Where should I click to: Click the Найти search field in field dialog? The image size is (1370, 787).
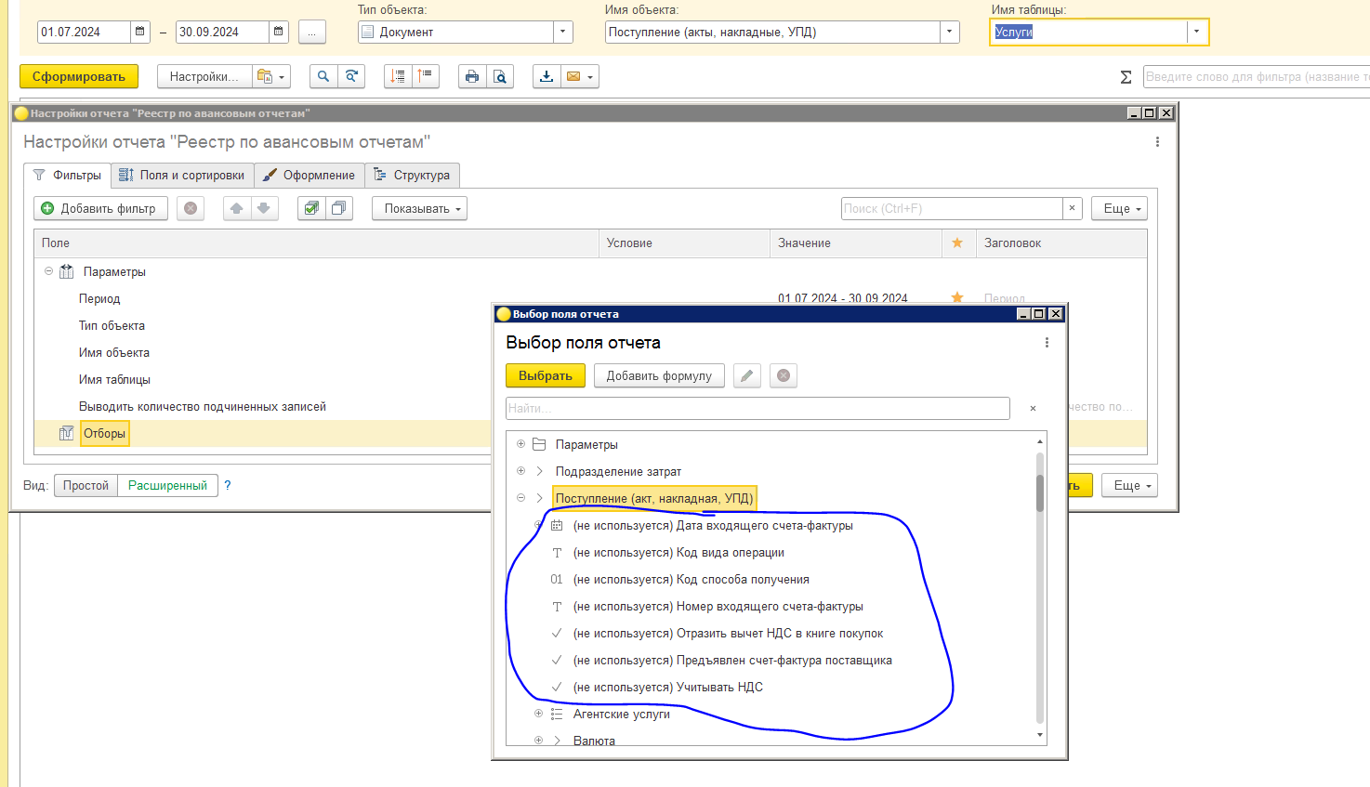point(757,408)
